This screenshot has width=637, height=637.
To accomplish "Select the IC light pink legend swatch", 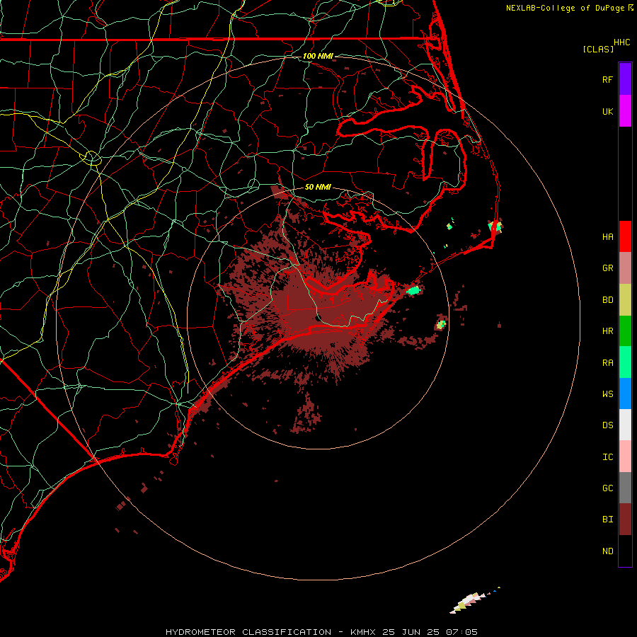I will 625,457.
